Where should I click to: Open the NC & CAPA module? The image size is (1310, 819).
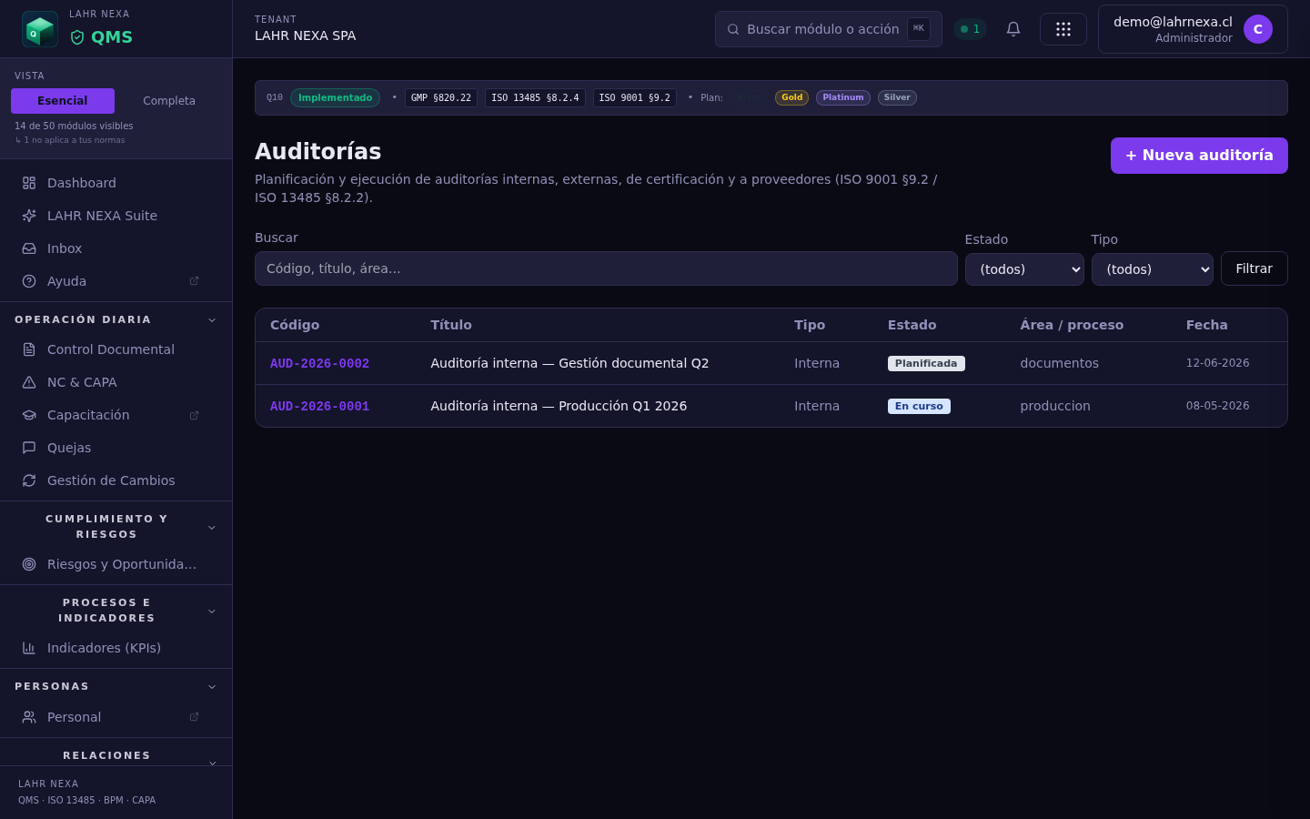[116, 382]
